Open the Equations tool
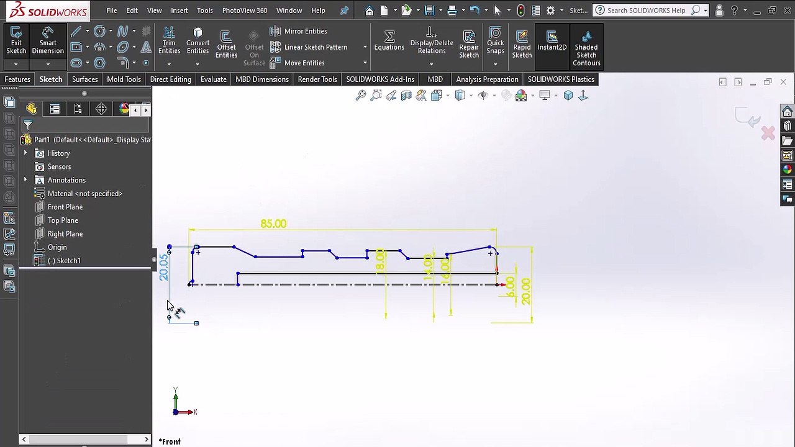Screen dimensions: 795x447 (x=389, y=41)
